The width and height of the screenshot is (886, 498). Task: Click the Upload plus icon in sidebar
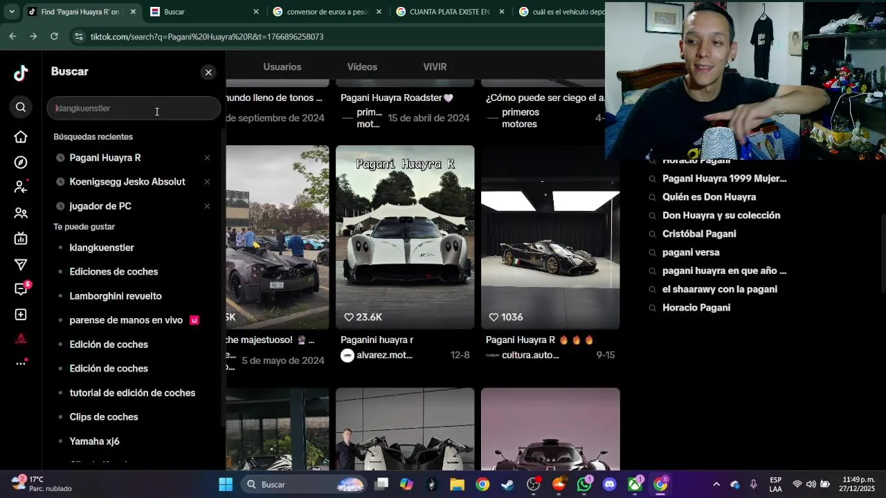21,315
